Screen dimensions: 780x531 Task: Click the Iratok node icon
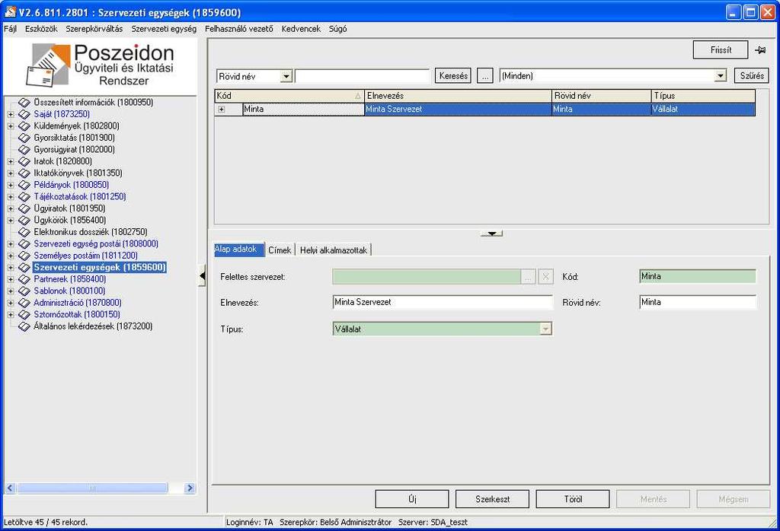point(24,161)
